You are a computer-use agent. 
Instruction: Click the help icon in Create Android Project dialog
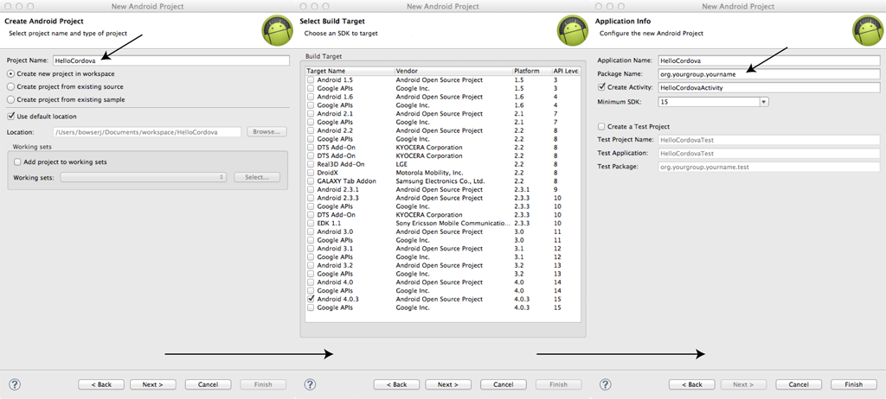[x=15, y=383]
